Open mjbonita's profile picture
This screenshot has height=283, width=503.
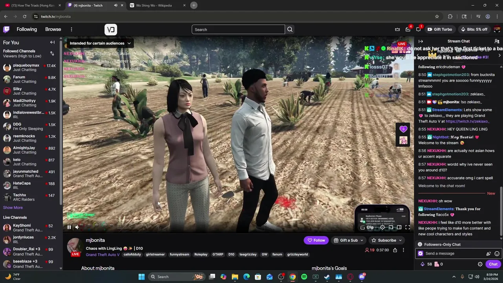pyautogui.click(x=75, y=246)
